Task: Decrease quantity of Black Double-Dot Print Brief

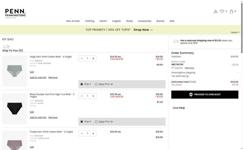Action: 82,96
